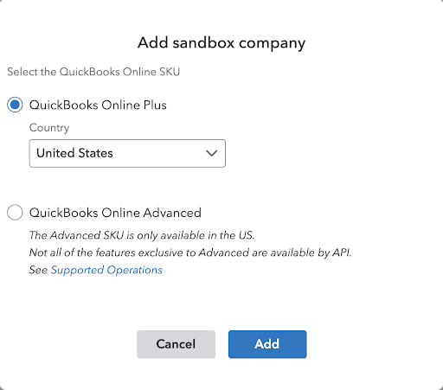This screenshot has width=443, height=390.
Task: Click the note about features available by API
Action: pyautogui.click(x=190, y=253)
